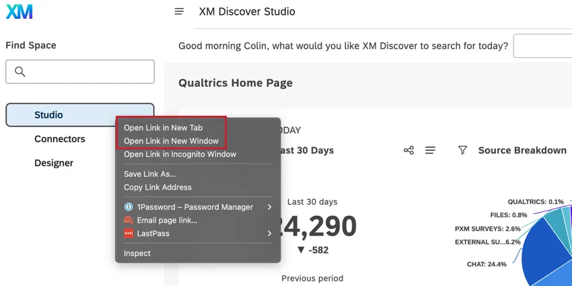Click the share icon on the widget
Screen dimensions: 572x286
[x=408, y=150]
